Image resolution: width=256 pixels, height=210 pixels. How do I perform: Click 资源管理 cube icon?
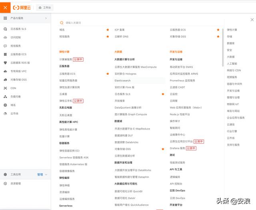pos(5,184)
